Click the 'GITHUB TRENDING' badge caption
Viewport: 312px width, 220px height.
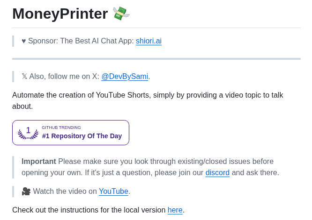tap(61, 128)
